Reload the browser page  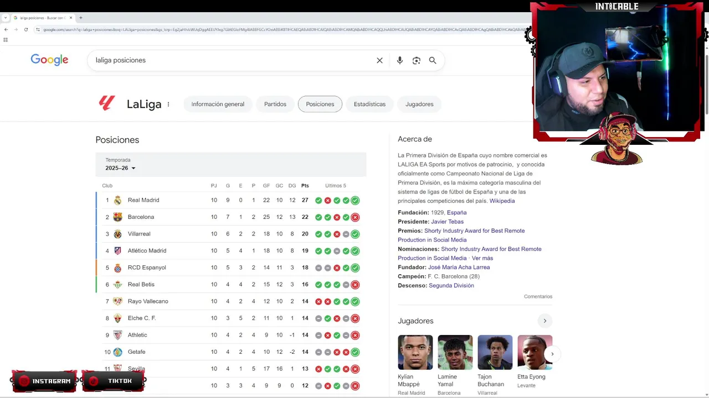(x=25, y=29)
